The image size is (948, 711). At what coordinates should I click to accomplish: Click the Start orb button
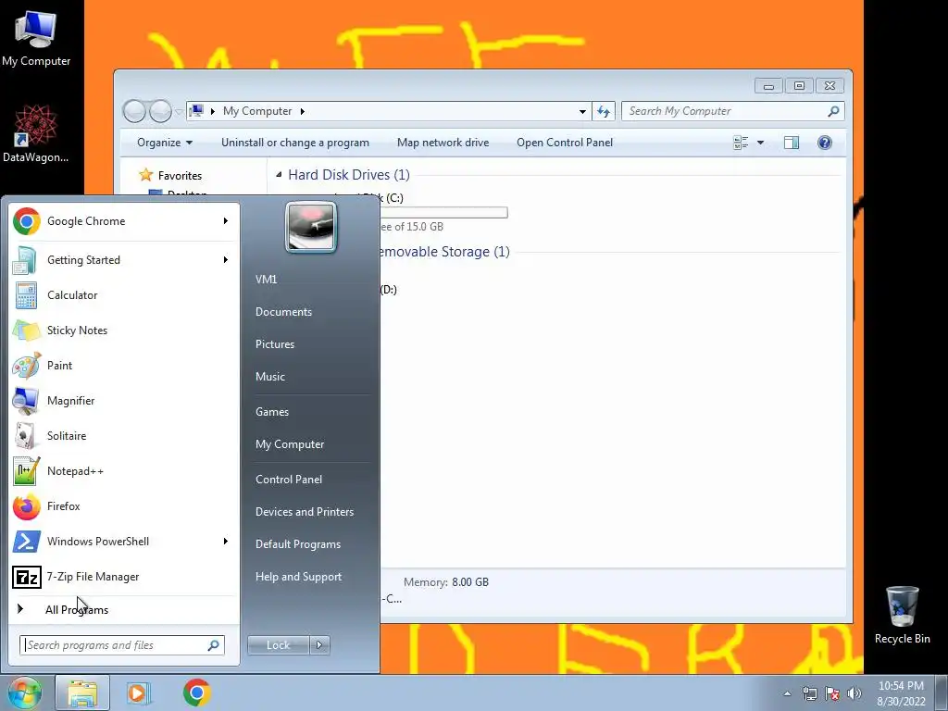click(25, 692)
